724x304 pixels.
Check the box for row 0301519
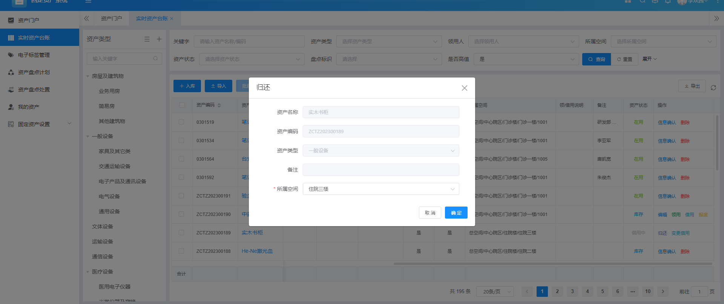click(x=181, y=122)
